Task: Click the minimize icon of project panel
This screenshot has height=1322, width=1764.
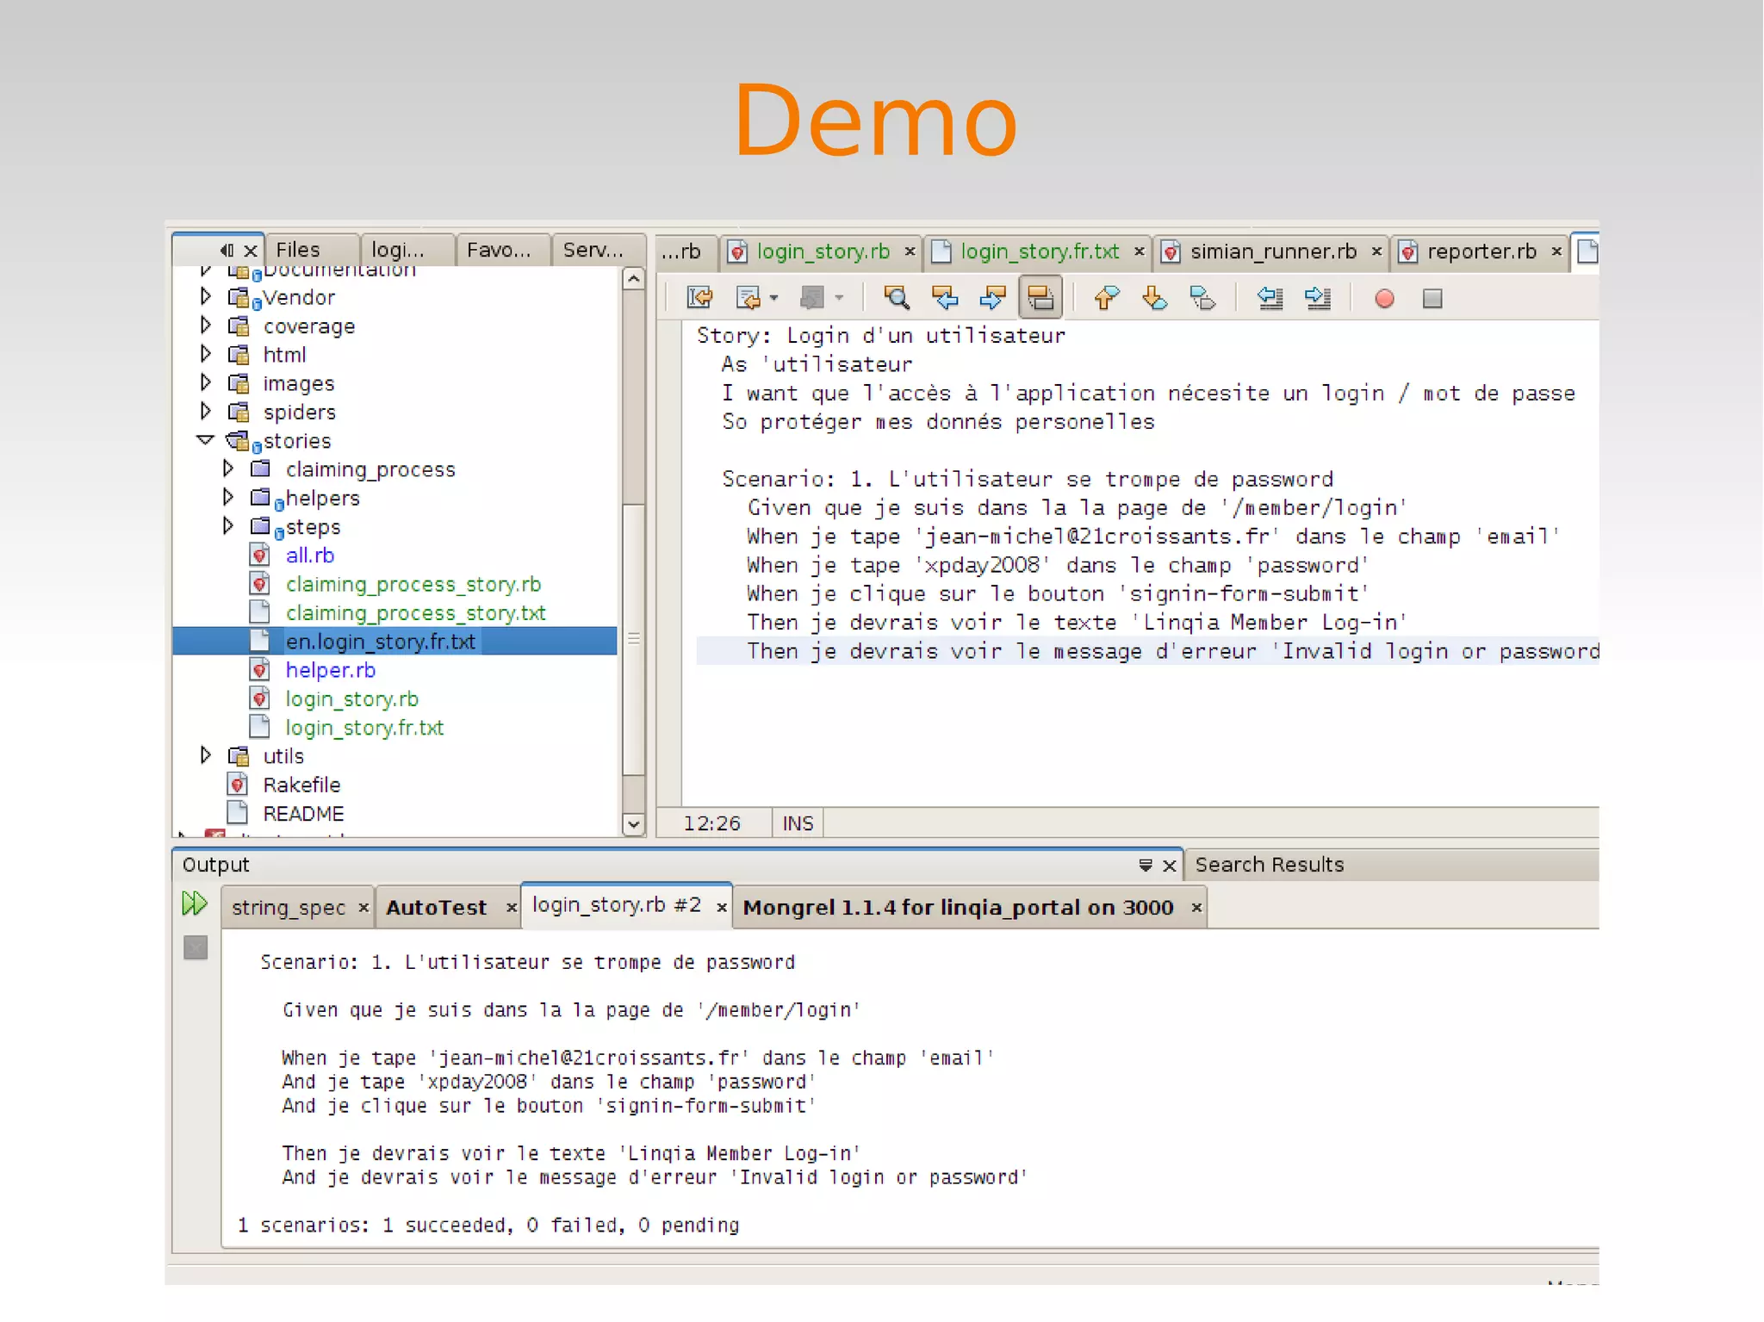Action: tap(227, 250)
